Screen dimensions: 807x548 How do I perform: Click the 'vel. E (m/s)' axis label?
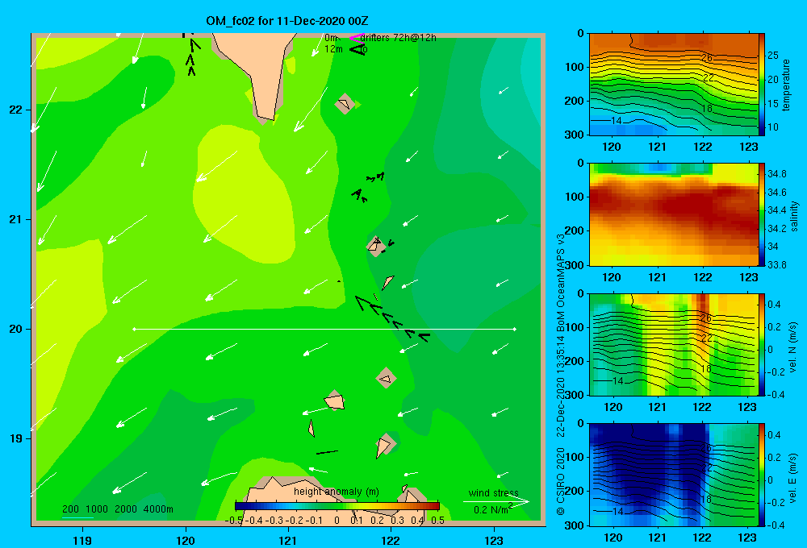pos(793,477)
